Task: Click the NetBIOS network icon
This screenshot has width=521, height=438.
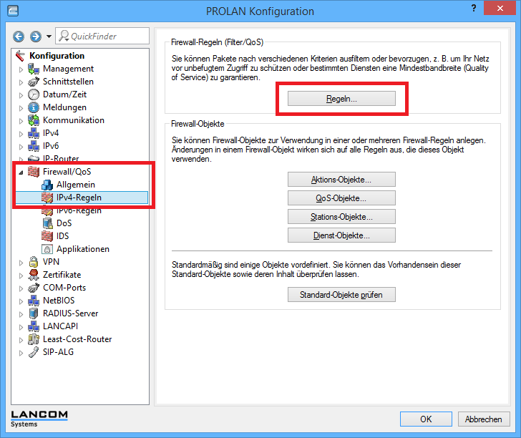Action: (33, 301)
